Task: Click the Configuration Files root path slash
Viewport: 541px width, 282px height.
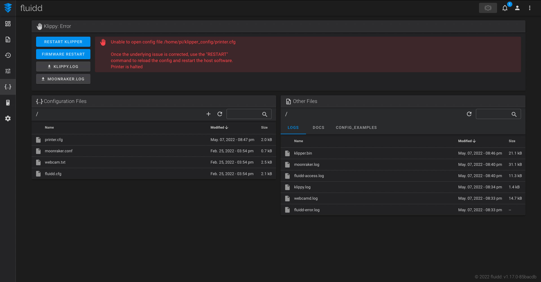Action: coord(37,114)
